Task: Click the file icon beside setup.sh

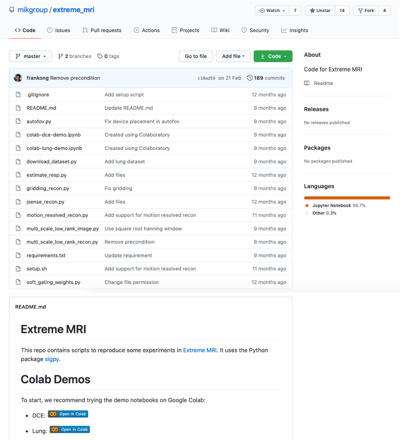Action: coord(18,269)
